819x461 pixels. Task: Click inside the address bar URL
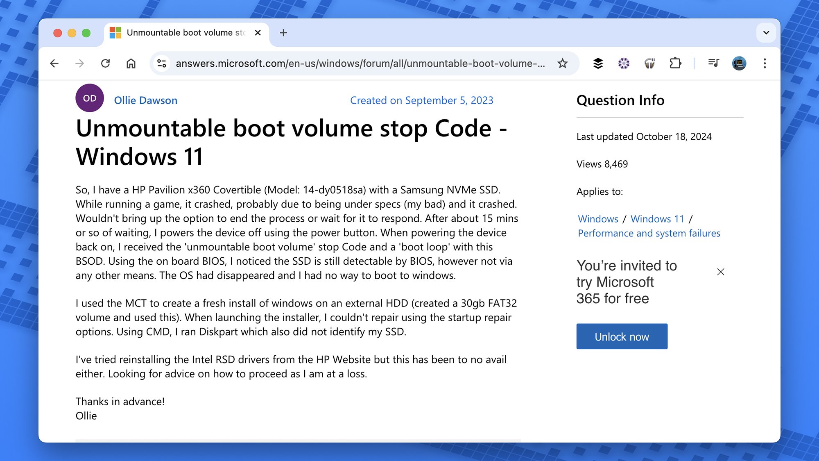(x=360, y=63)
